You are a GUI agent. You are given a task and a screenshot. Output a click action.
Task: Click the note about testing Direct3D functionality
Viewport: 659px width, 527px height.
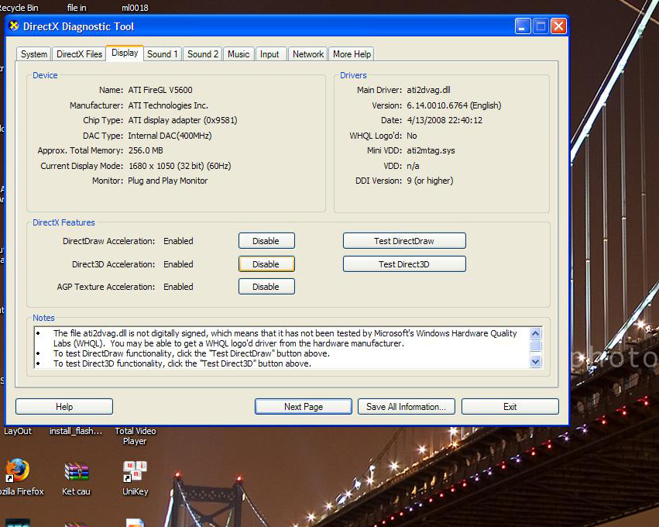point(183,363)
